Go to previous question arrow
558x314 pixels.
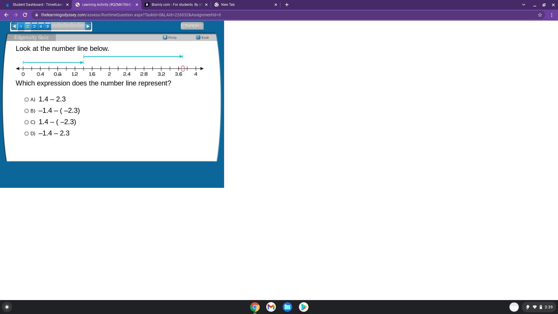click(x=14, y=26)
